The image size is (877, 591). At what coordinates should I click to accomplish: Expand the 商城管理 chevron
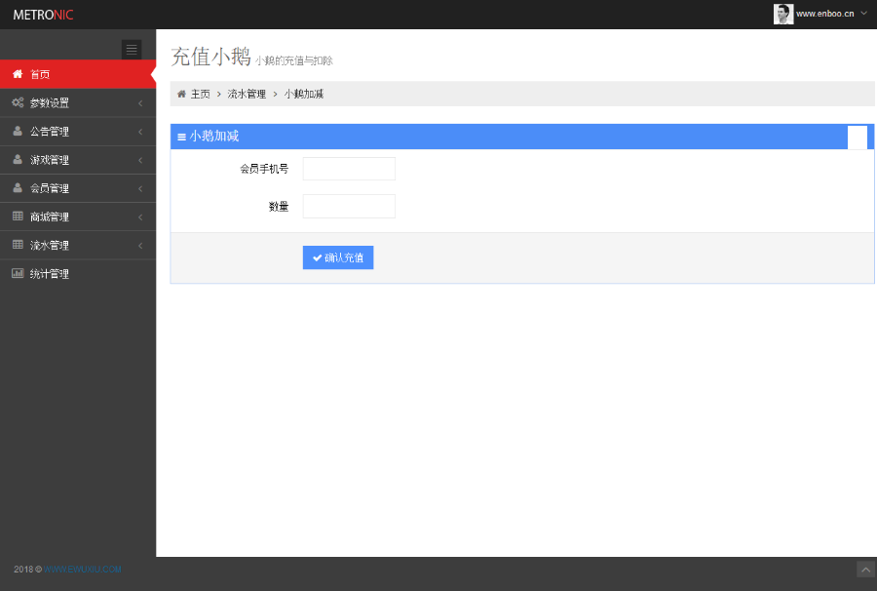(140, 217)
